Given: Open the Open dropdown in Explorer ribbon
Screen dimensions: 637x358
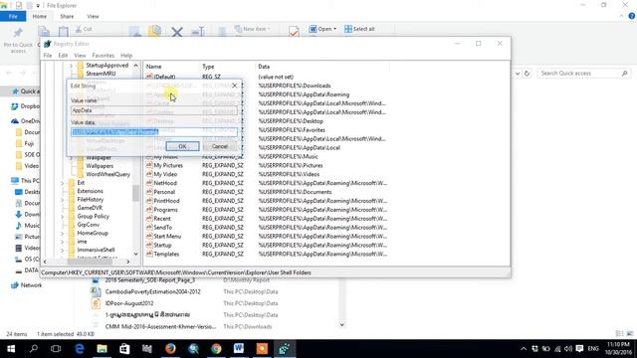Looking at the screenshot, I should coord(334,29).
